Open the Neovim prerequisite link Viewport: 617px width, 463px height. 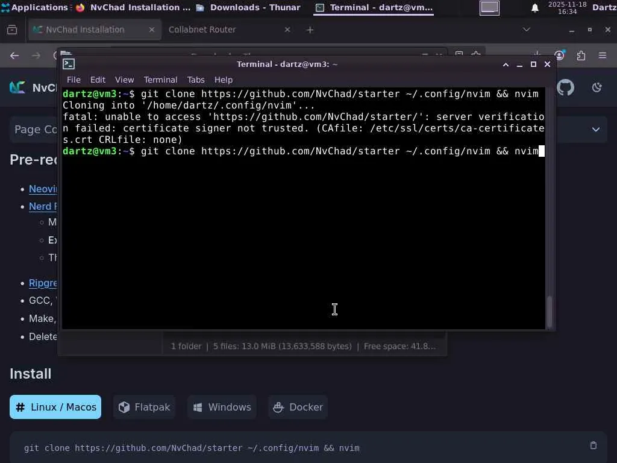(43, 189)
